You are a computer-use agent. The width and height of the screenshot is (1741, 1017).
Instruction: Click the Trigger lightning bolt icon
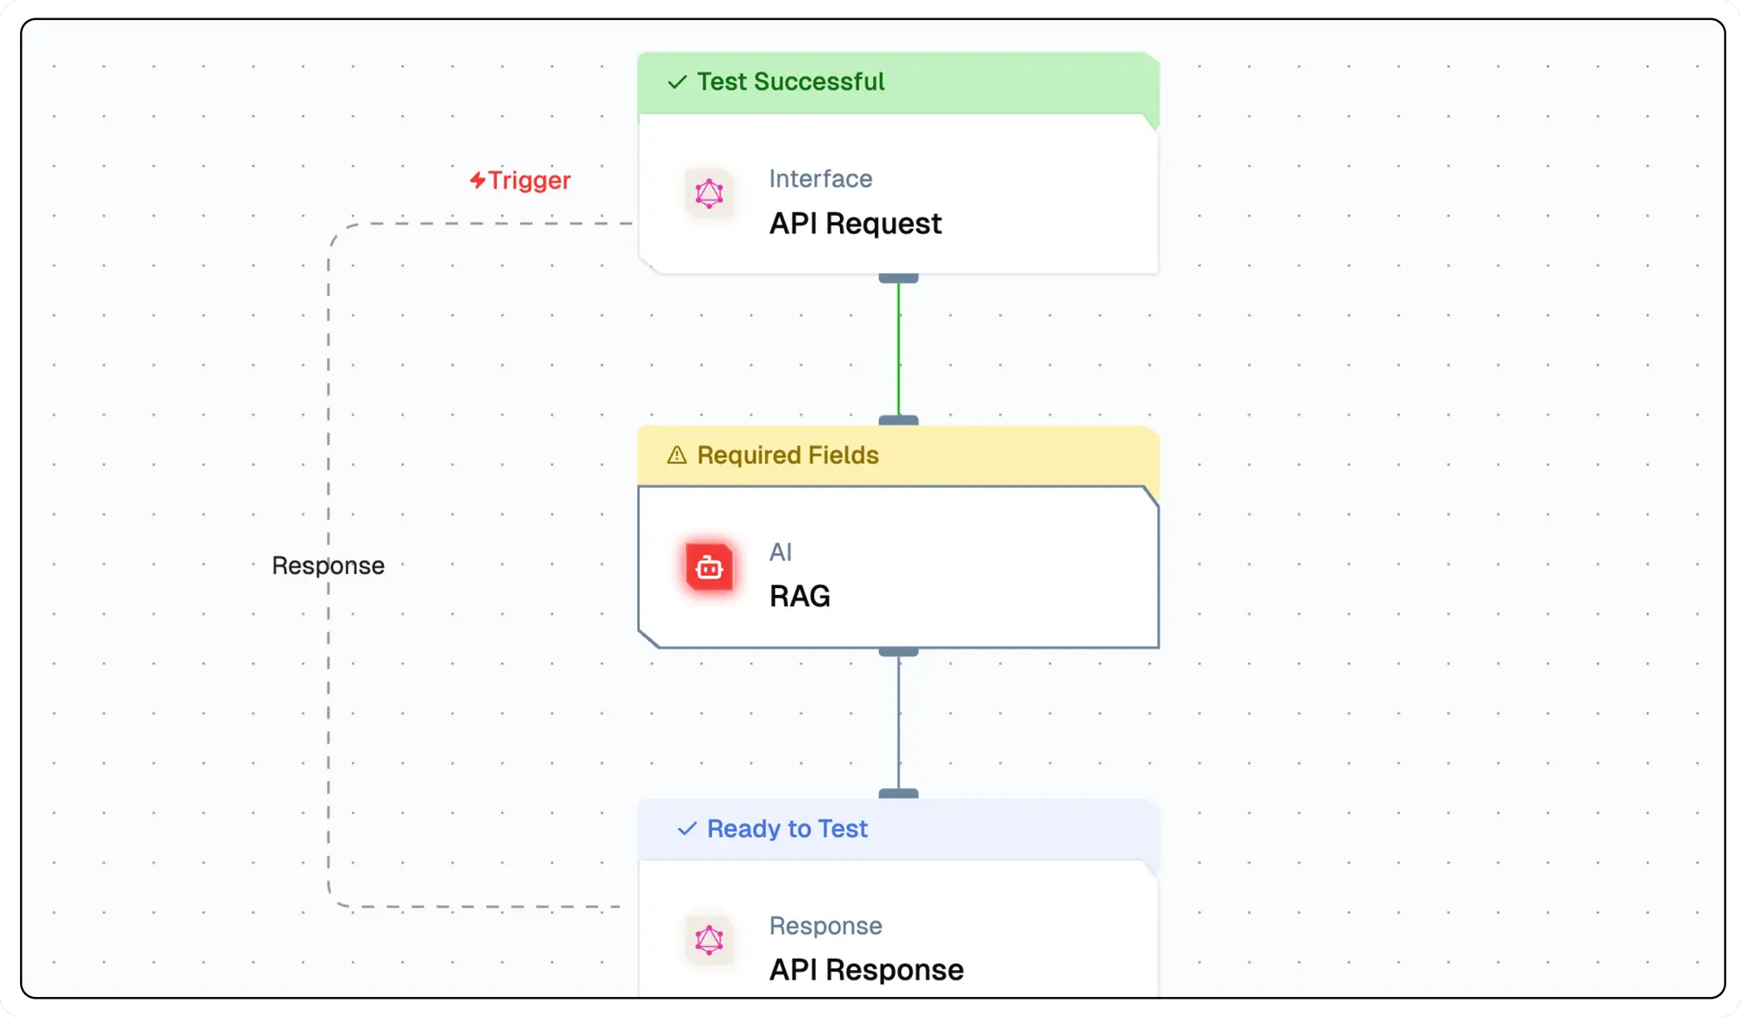point(477,180)
